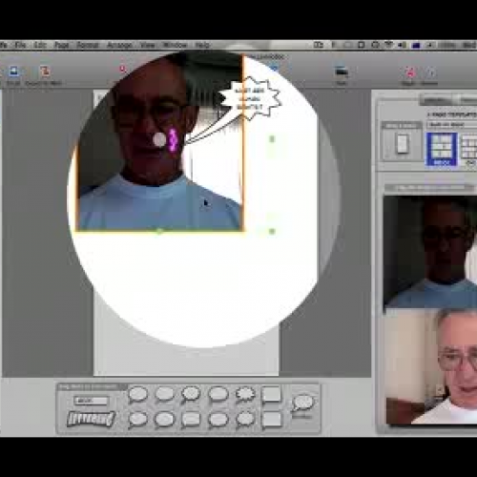
Task: Click the volume icon in the menu bar
Action: pyautogui.click(x=403, y=45)
